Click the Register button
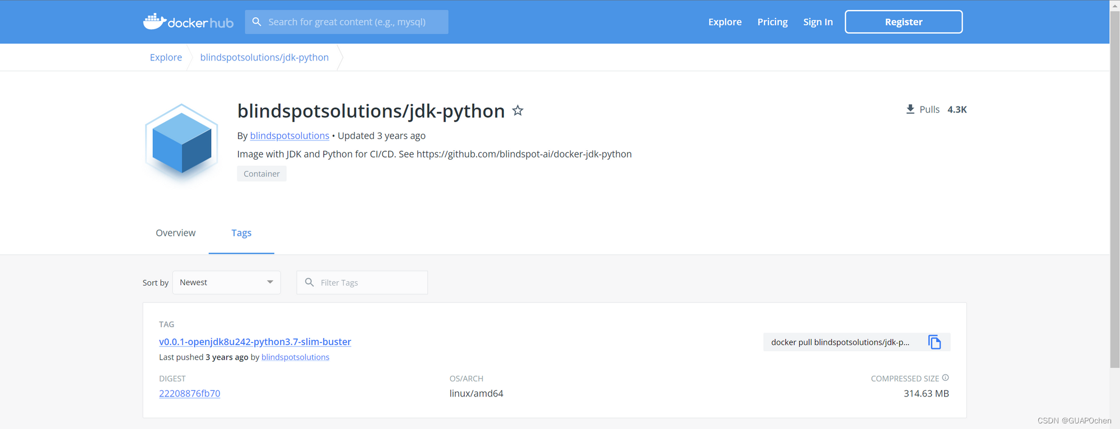Image resolution: width=1120 pixels, height=429 pixels. (x=903, y=22)
